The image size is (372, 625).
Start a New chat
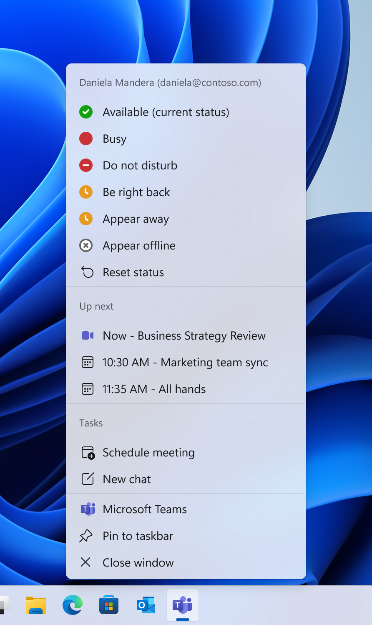186,479
